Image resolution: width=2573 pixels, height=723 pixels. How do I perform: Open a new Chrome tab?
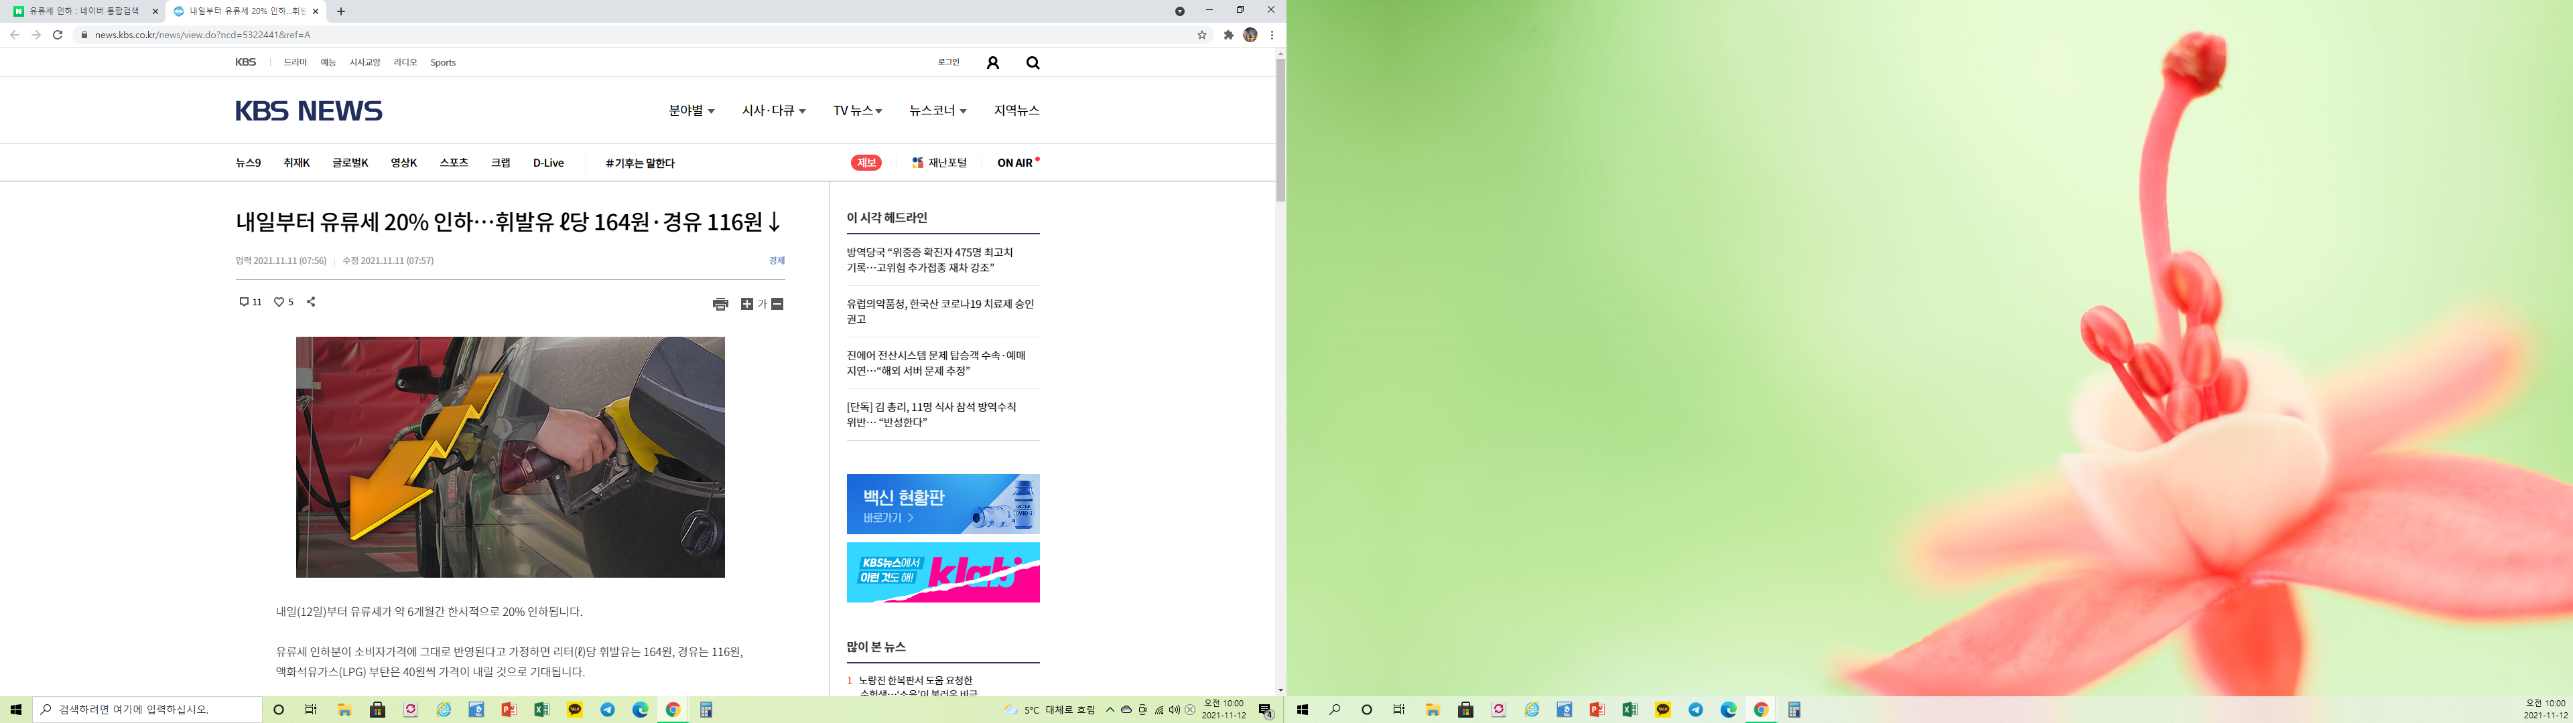coord(340,11)
